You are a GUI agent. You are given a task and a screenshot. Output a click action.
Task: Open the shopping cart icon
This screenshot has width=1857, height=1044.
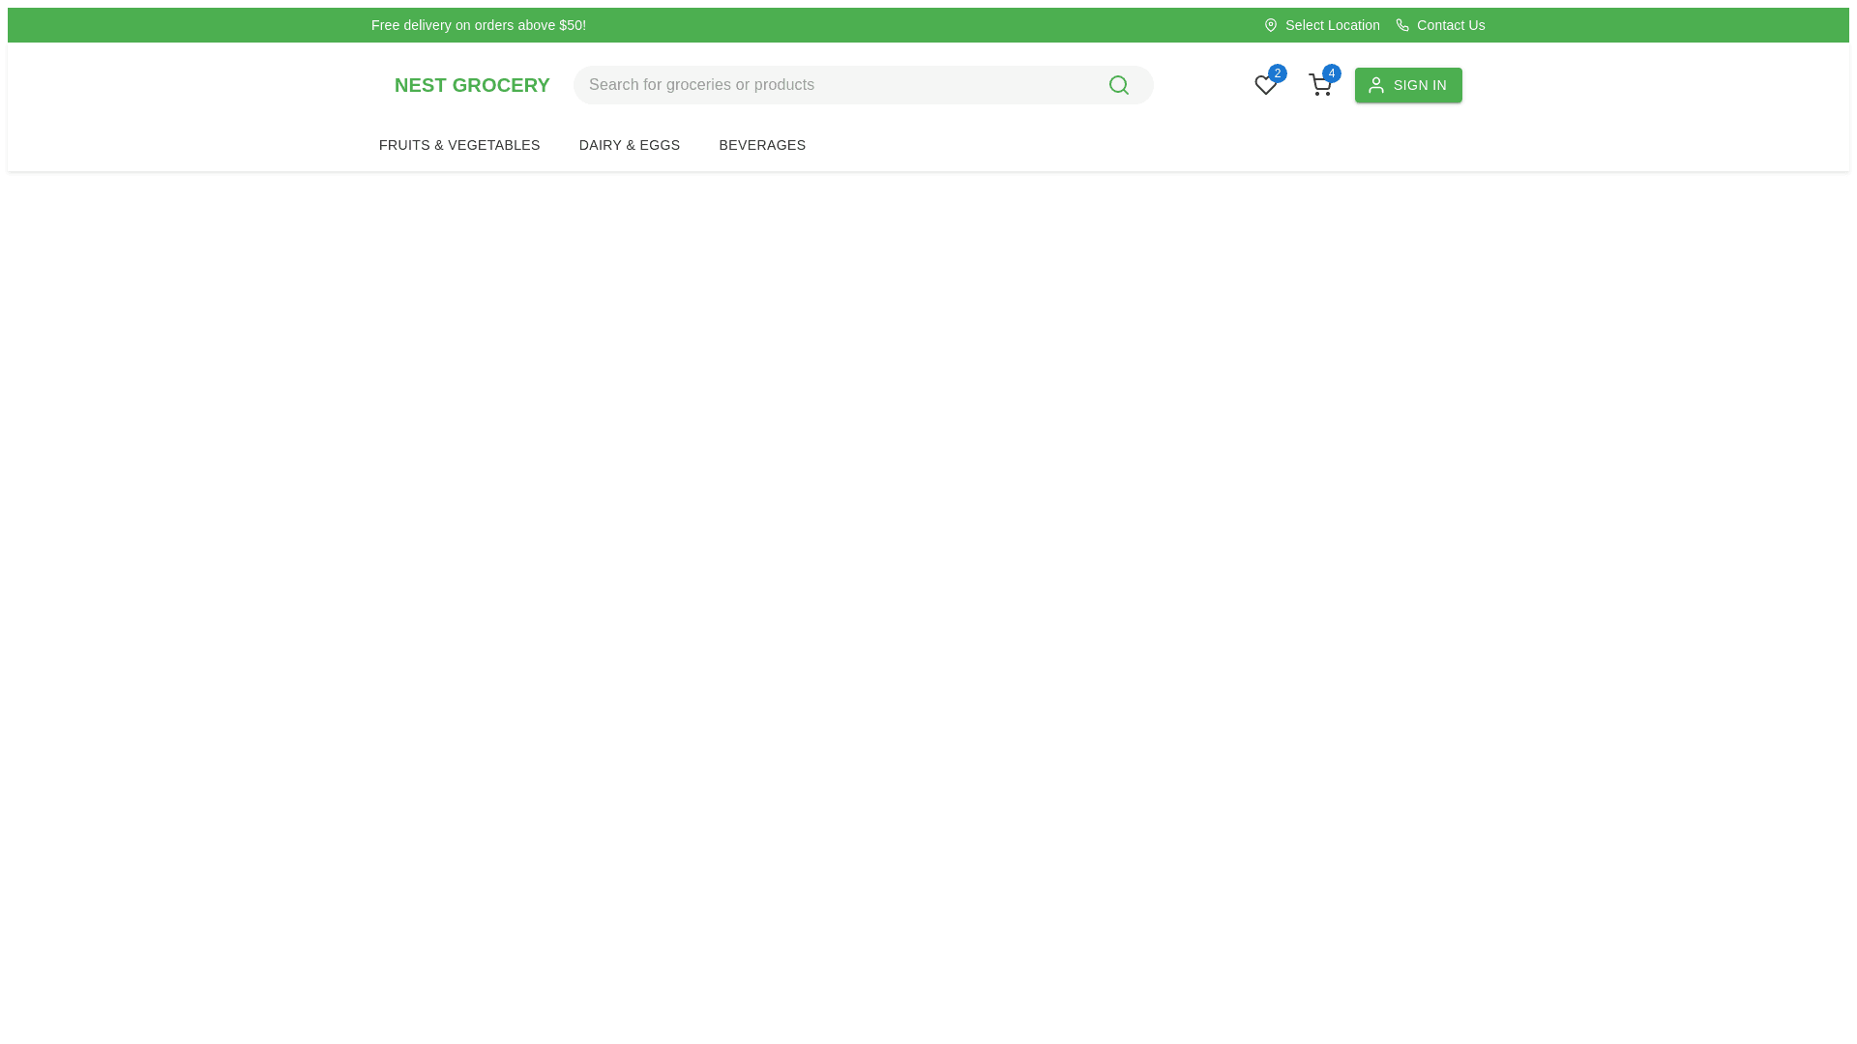point(1319,86)
